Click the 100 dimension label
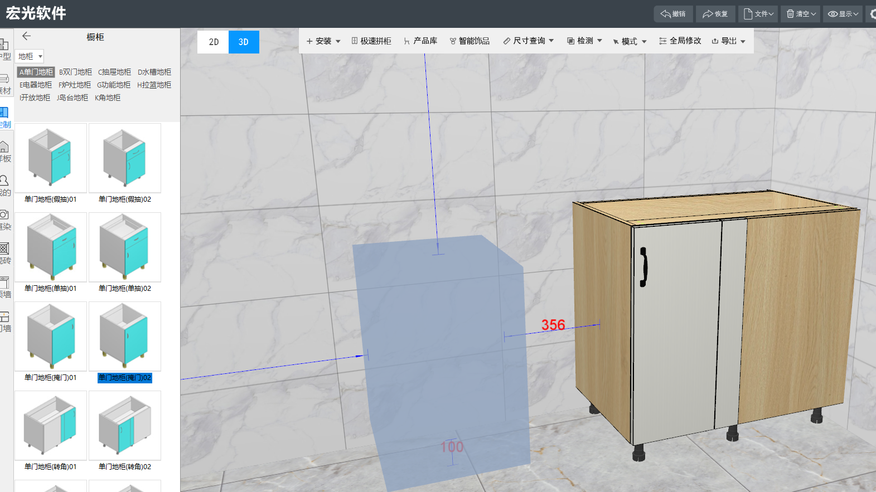 [x=452, y=447]
